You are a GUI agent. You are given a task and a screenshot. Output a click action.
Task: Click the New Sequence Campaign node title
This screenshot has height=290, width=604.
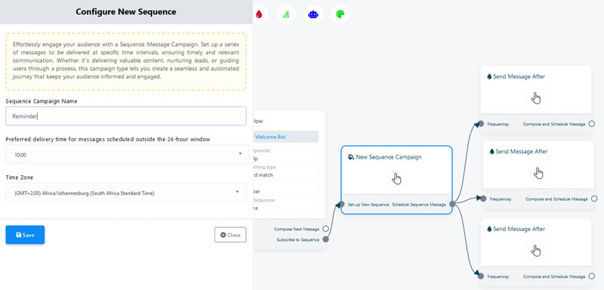click(389, 157)
